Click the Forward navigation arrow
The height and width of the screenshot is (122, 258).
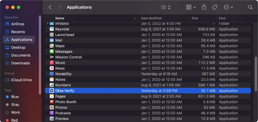[x=60, y=7]
